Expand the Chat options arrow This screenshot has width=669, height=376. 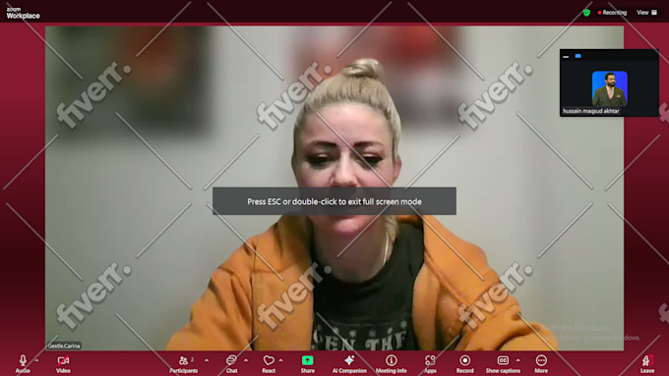coord(246,360)
